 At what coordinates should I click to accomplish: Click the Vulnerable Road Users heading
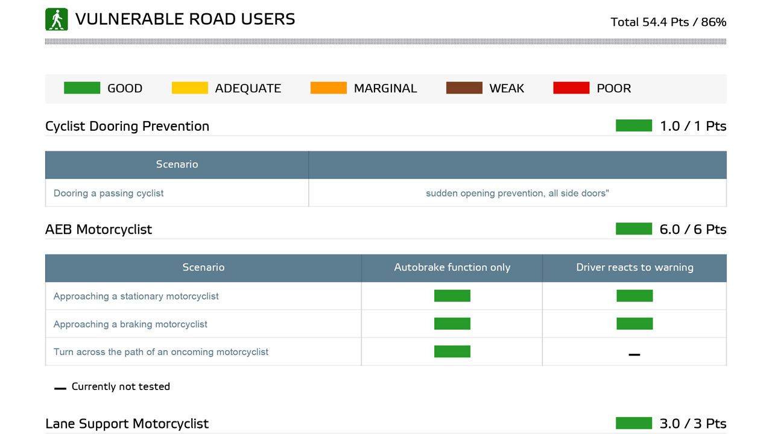pyautogui.click(x=185, y=19)
